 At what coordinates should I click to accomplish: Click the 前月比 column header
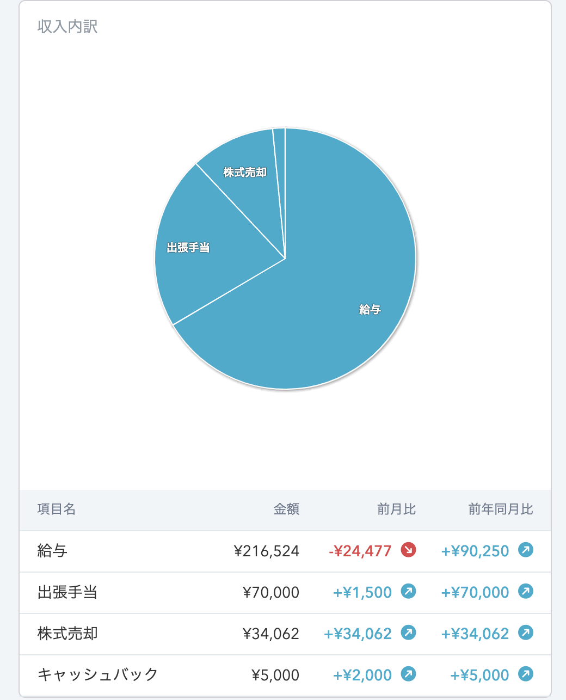point(397,509)
